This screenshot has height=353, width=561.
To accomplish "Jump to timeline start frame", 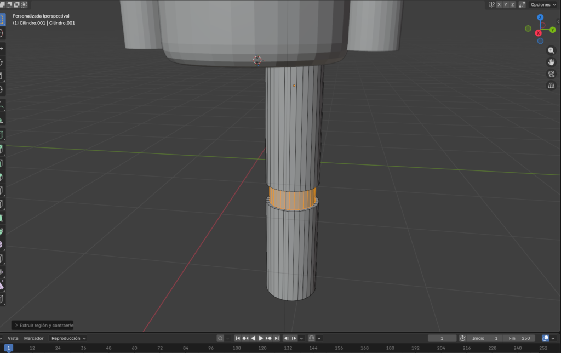I will point(238,338).
